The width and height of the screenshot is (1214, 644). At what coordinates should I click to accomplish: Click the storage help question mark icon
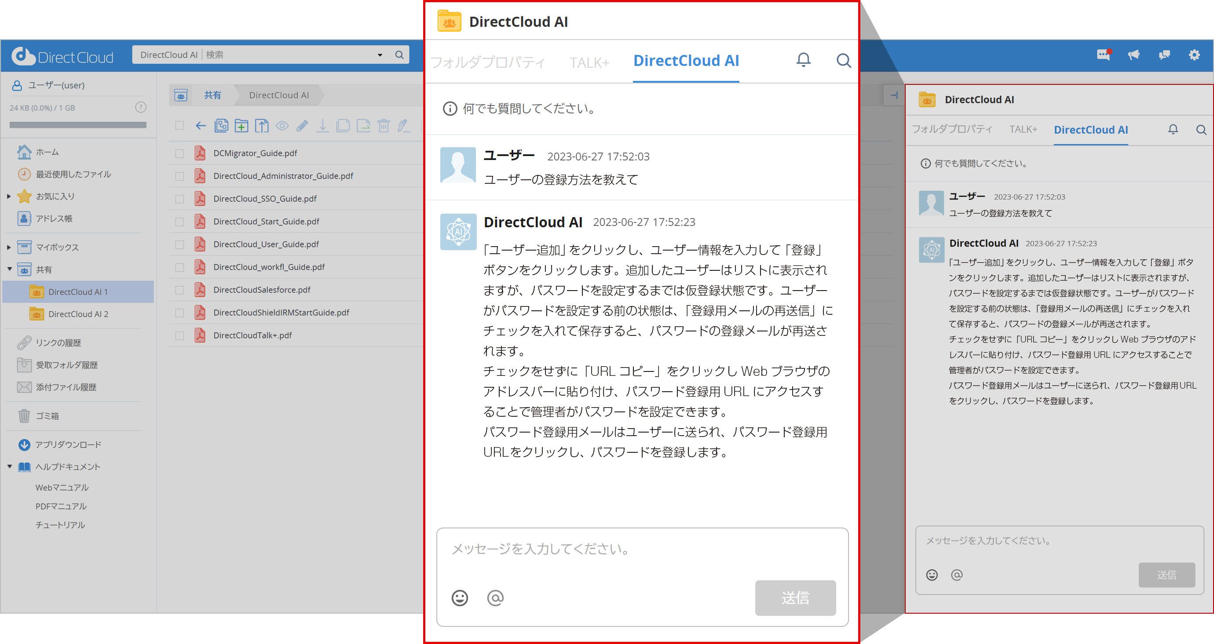(x=140, y=107)
